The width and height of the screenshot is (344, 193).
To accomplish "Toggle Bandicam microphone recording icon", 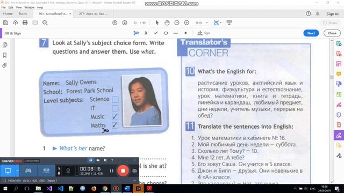I will 59,173.
